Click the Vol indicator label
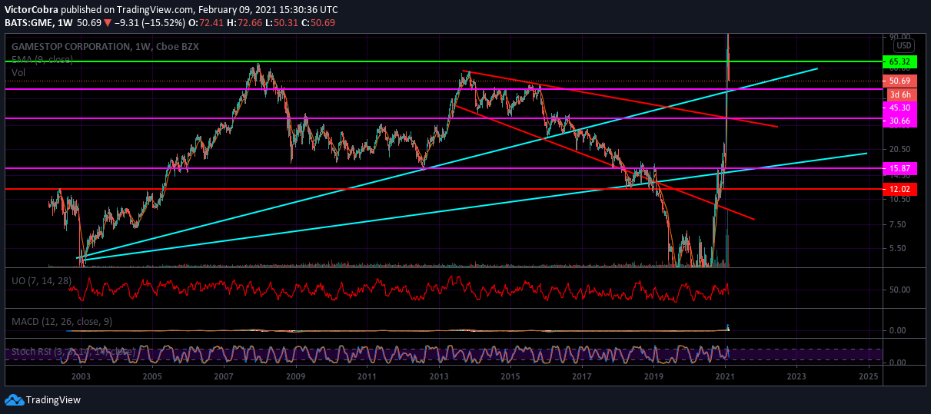 [x=18, y=72]
